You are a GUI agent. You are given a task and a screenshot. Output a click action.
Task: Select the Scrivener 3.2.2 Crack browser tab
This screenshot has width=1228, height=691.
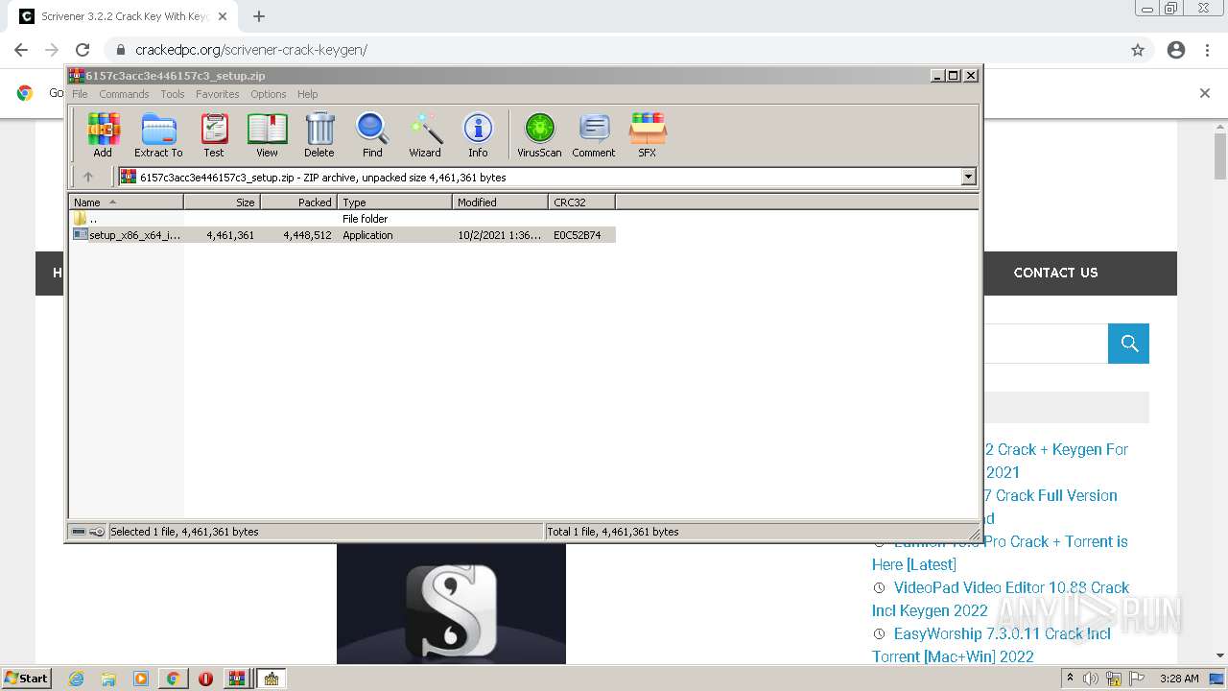(x=123, y=16)
